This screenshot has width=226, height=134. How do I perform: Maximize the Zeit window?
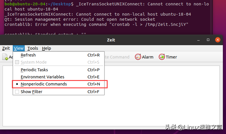(x=208, y=40)
